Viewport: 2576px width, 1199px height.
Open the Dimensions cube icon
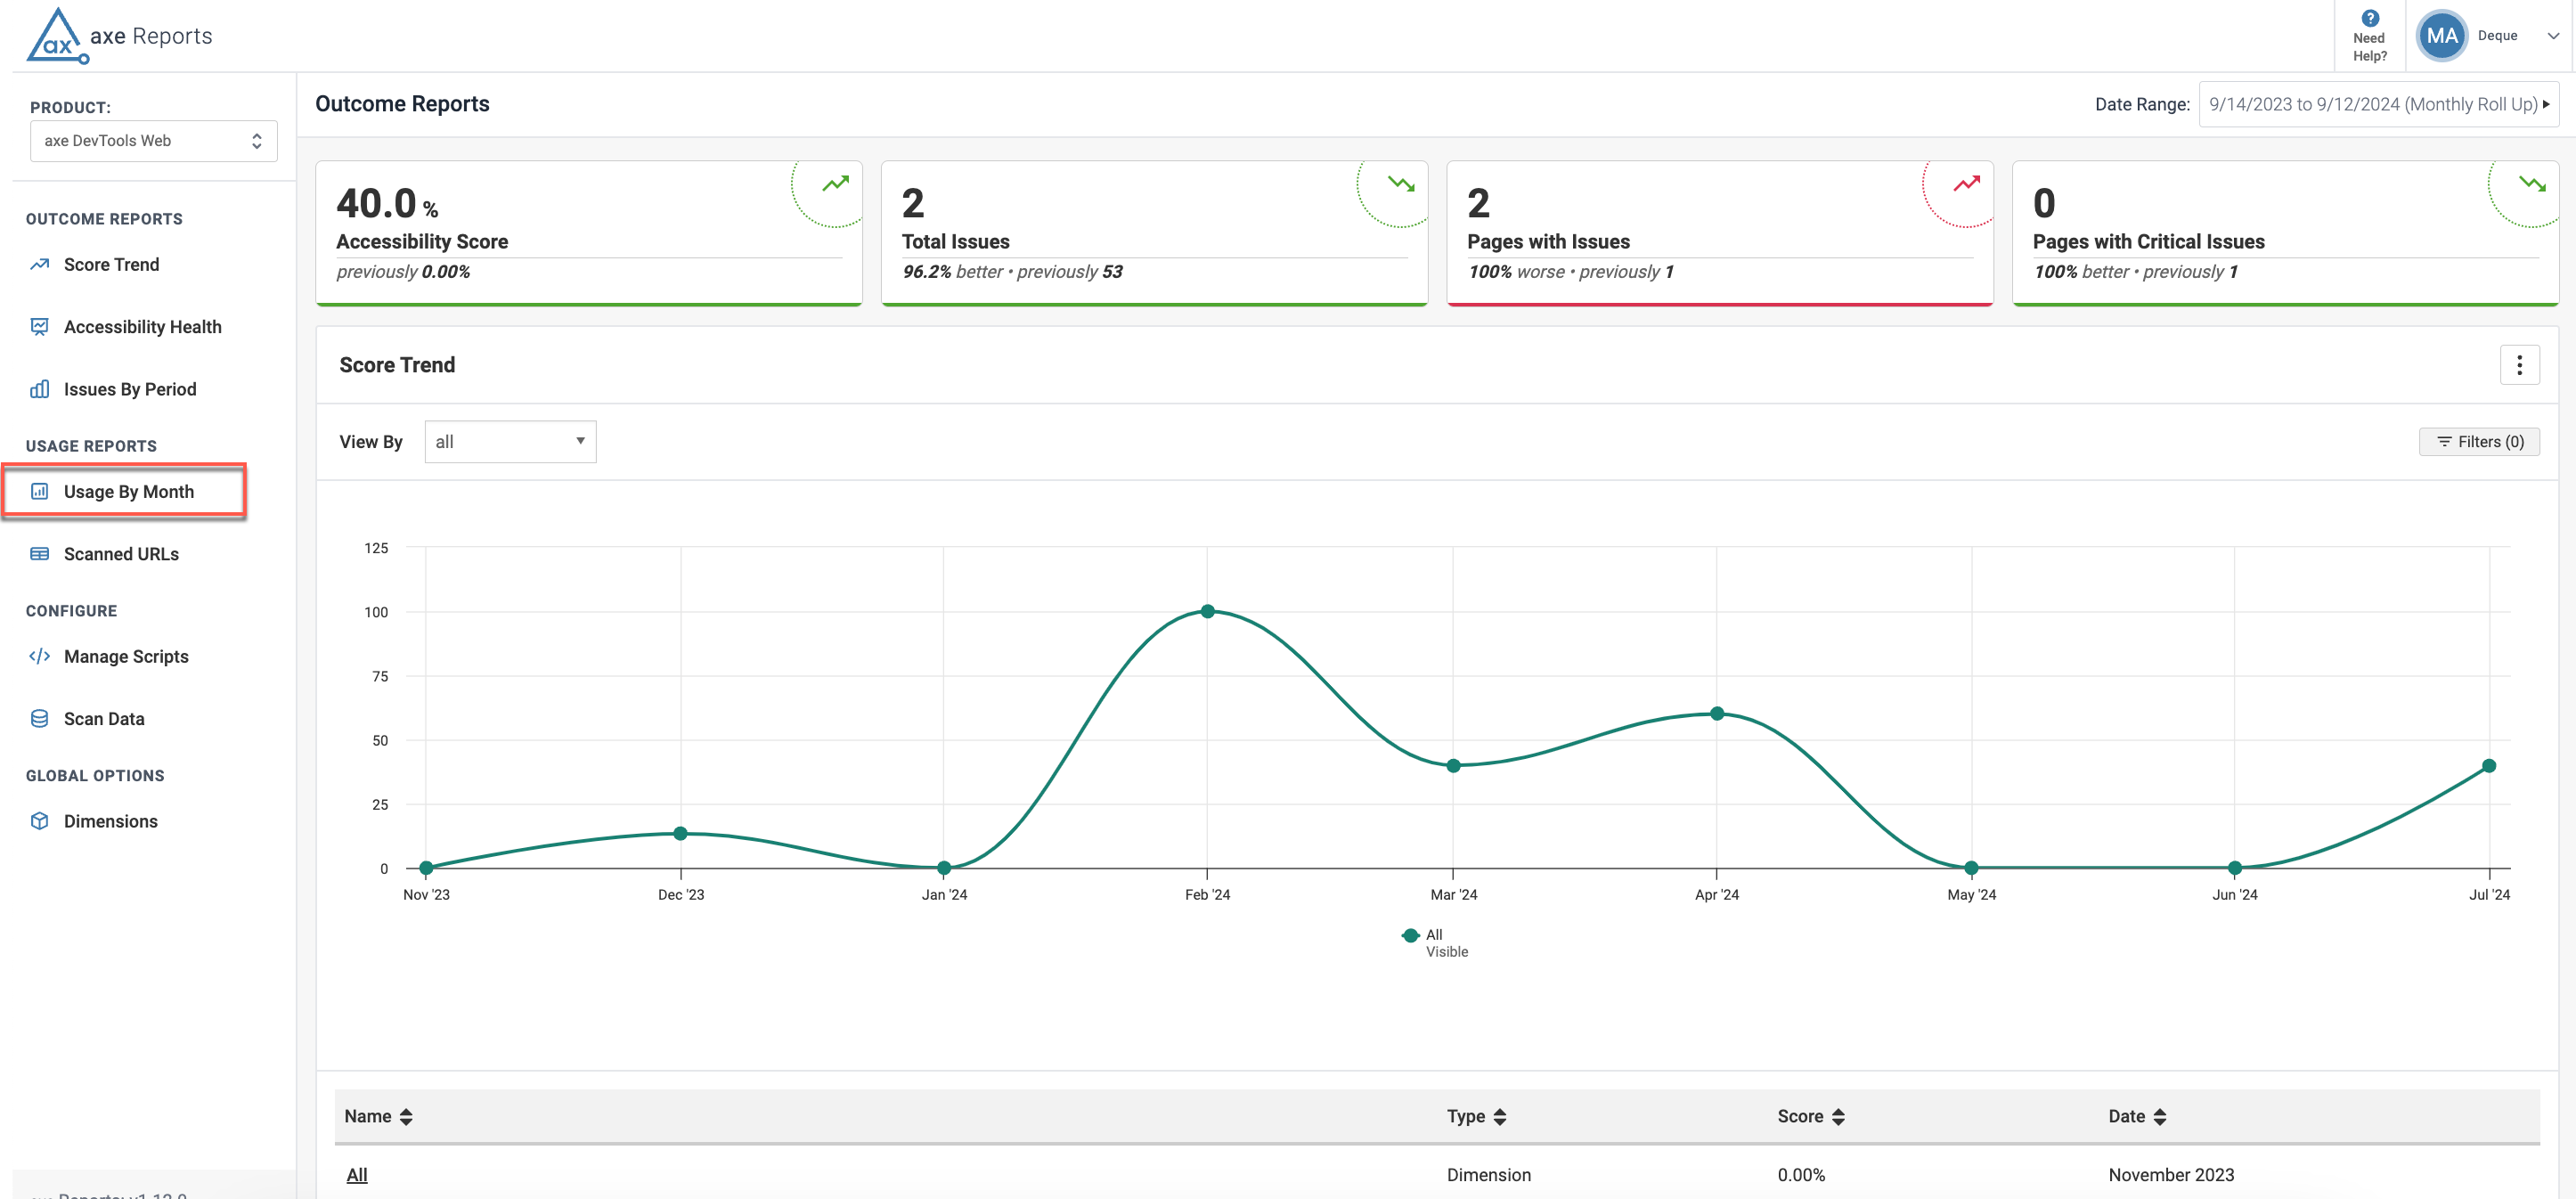[40, 820]
